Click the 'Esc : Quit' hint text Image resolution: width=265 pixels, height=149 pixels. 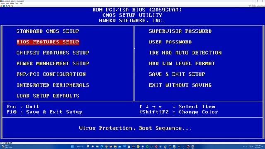click(23, 107)
